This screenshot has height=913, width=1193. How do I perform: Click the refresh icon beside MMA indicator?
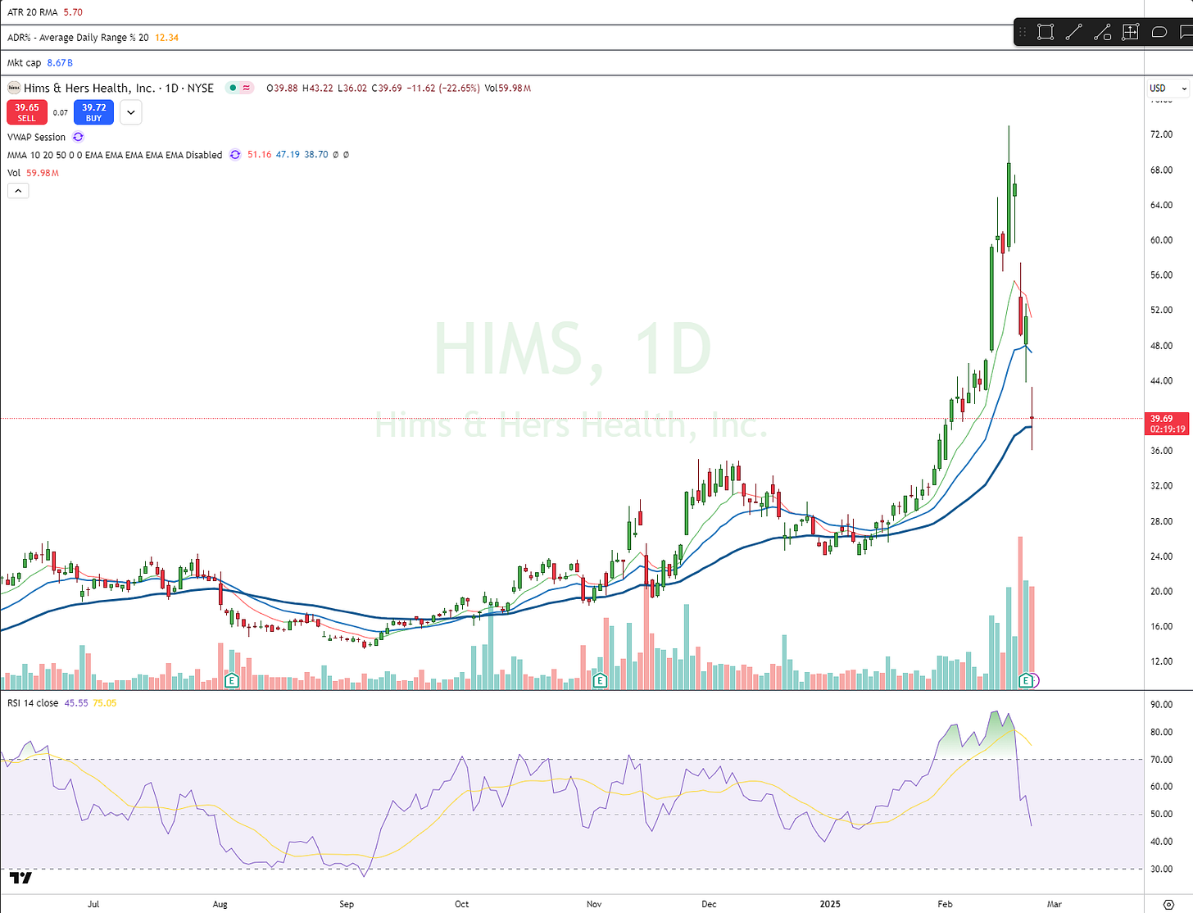235,154
